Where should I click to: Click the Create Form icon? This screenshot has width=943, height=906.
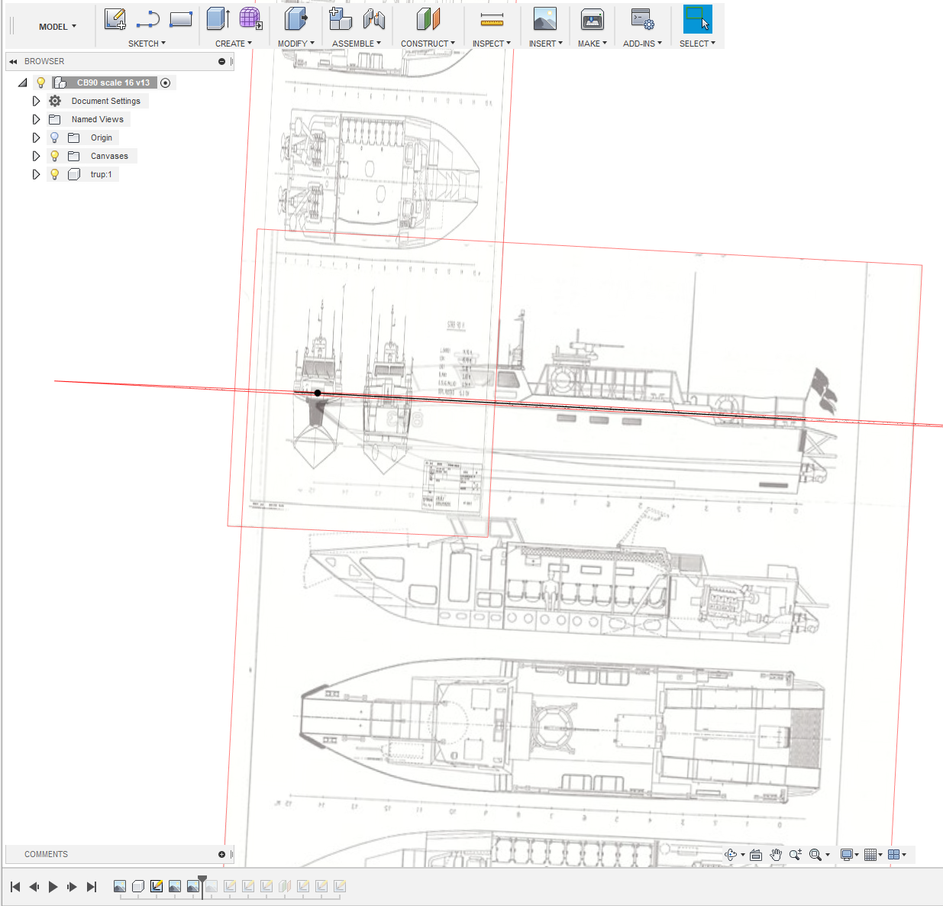point(250,19)
